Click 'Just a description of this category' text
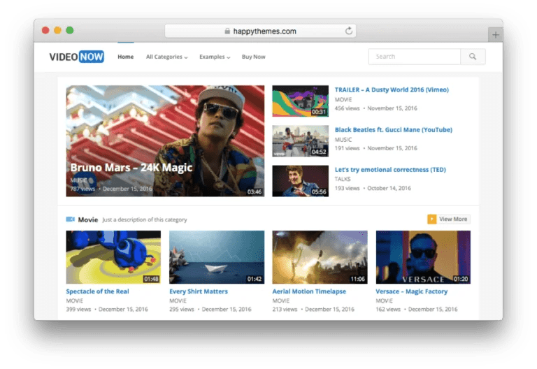 coord(145,219)
